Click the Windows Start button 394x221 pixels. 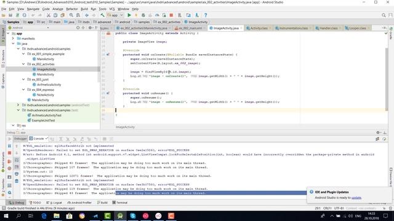point(6,215)
